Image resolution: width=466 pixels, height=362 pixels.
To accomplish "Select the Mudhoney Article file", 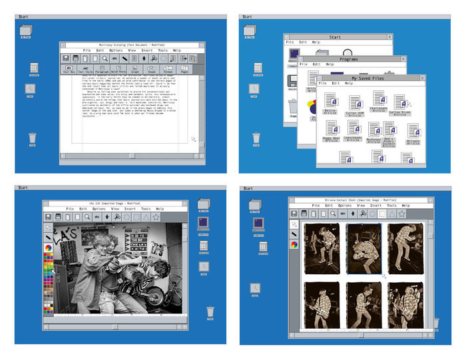I will (x=374, y=132).
